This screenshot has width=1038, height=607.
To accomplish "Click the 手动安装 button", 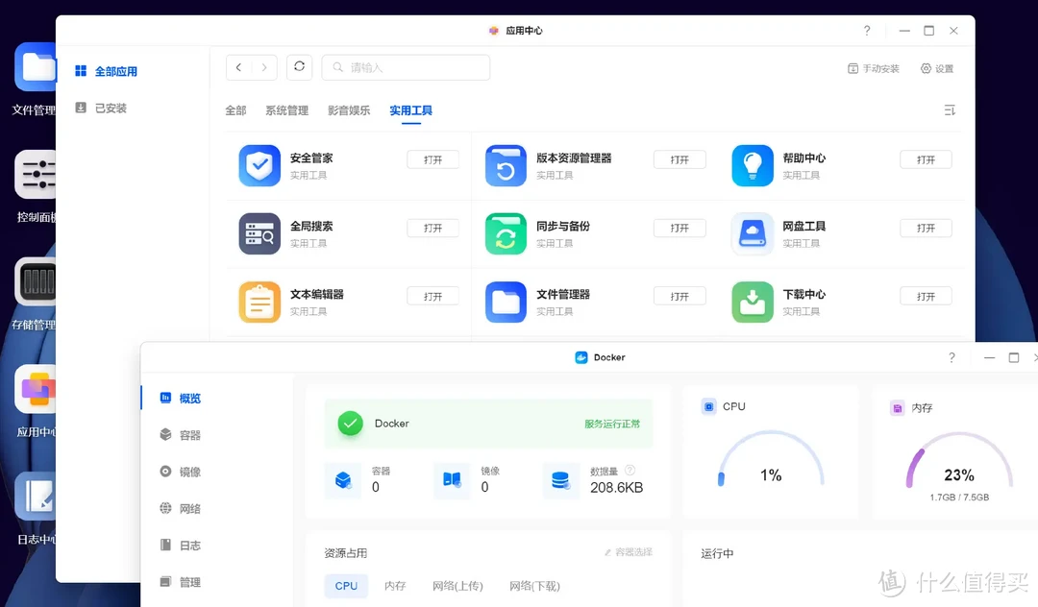I will pyautogui.click(x=873, y=68).
